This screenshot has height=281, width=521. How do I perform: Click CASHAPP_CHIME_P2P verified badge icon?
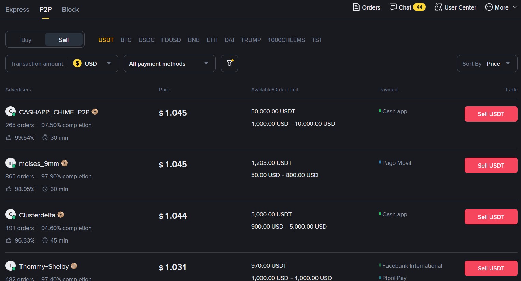[x=95, y=112]
